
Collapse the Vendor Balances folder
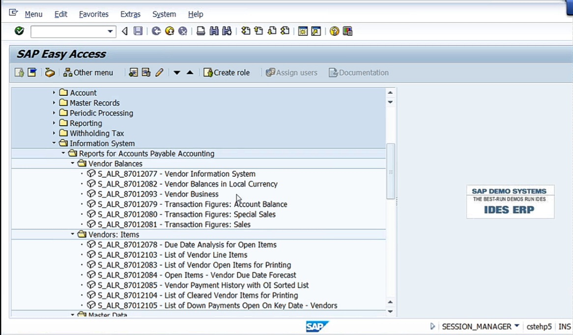click(x=72, y=163)
